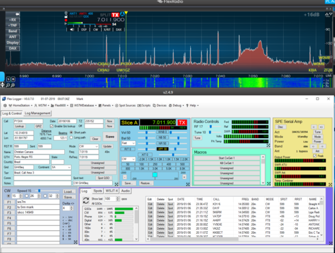
Task: Toggle Enable Qrz lookup checkbox
Action: tap(51, 126)
